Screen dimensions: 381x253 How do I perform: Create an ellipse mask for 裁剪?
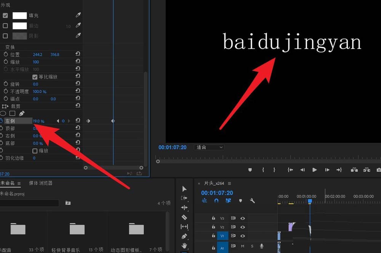click(3, 113)
